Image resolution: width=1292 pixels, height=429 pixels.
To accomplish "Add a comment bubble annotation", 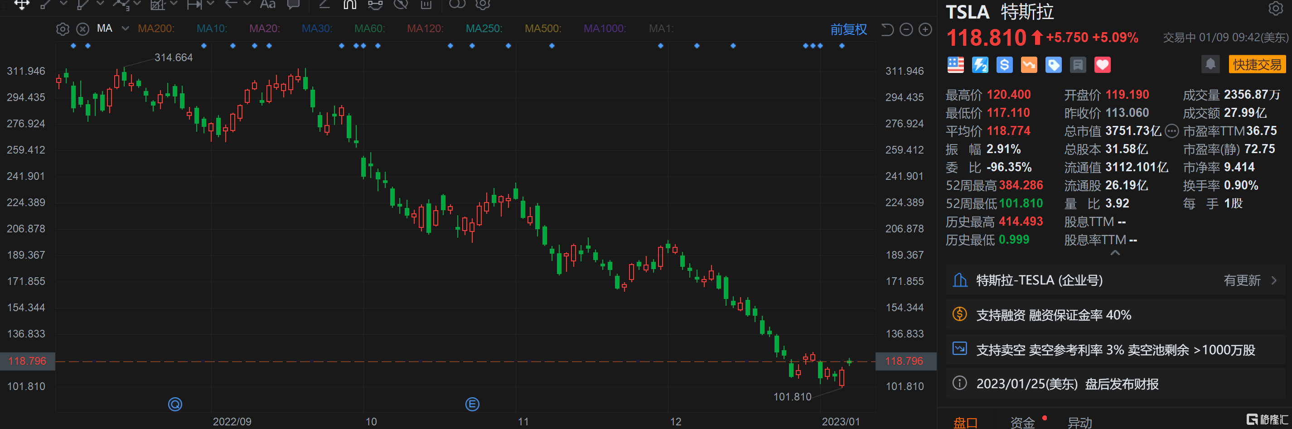I will tap(293, 4).
